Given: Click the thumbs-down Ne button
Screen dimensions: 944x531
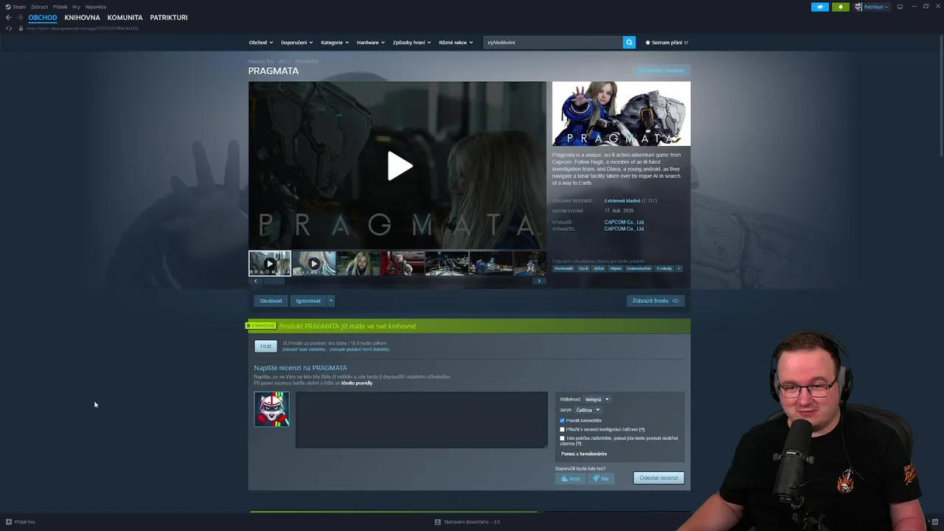Looking at the screenshot, I should tap(600, 479).
